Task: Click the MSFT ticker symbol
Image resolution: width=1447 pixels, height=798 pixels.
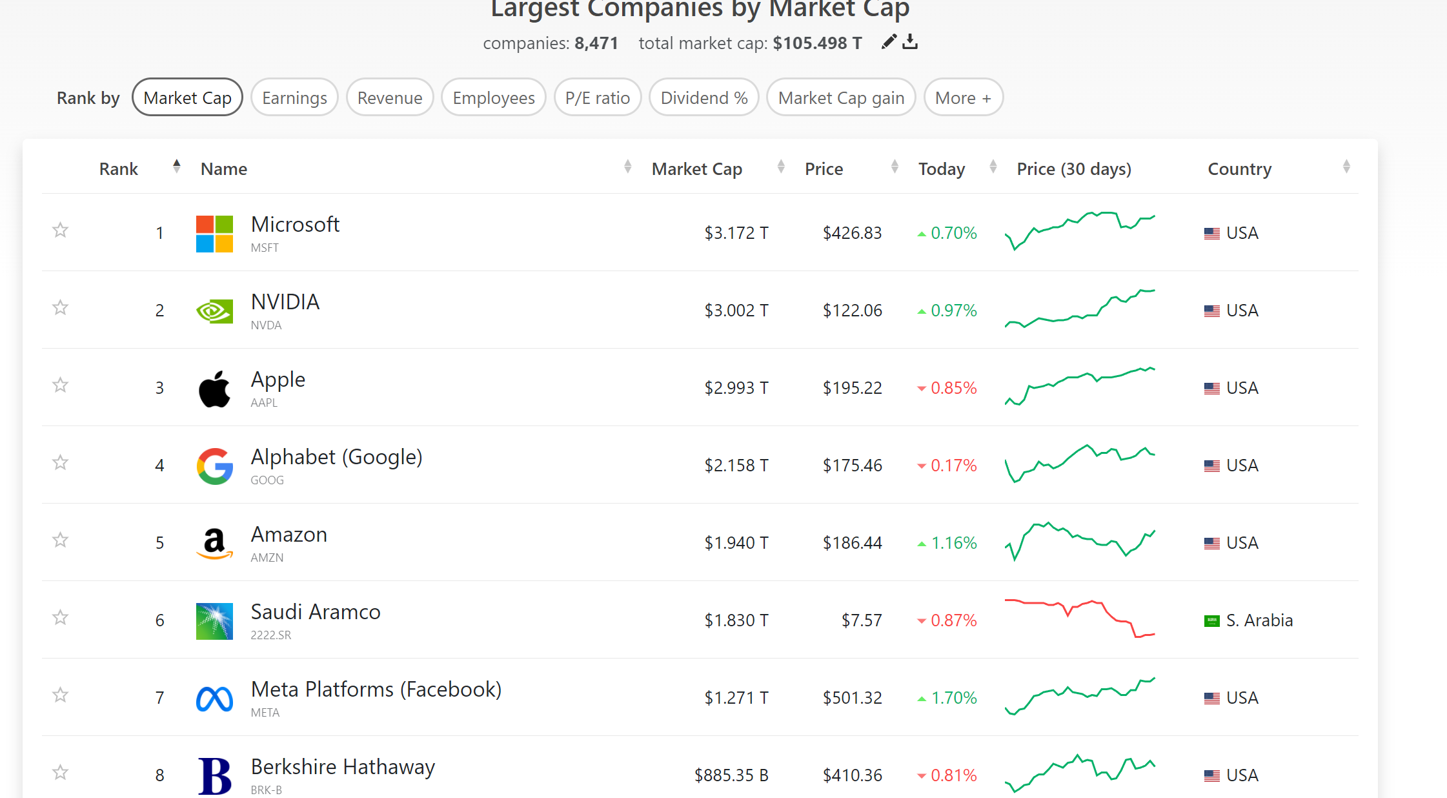Action: pos(265,248)
